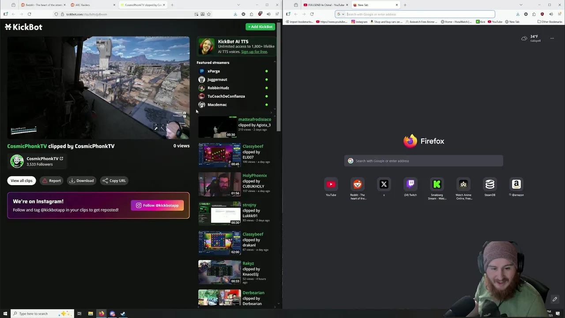Open Other Bookmarks folder
This screenshot has height=318, width=565.
point(550,22)
